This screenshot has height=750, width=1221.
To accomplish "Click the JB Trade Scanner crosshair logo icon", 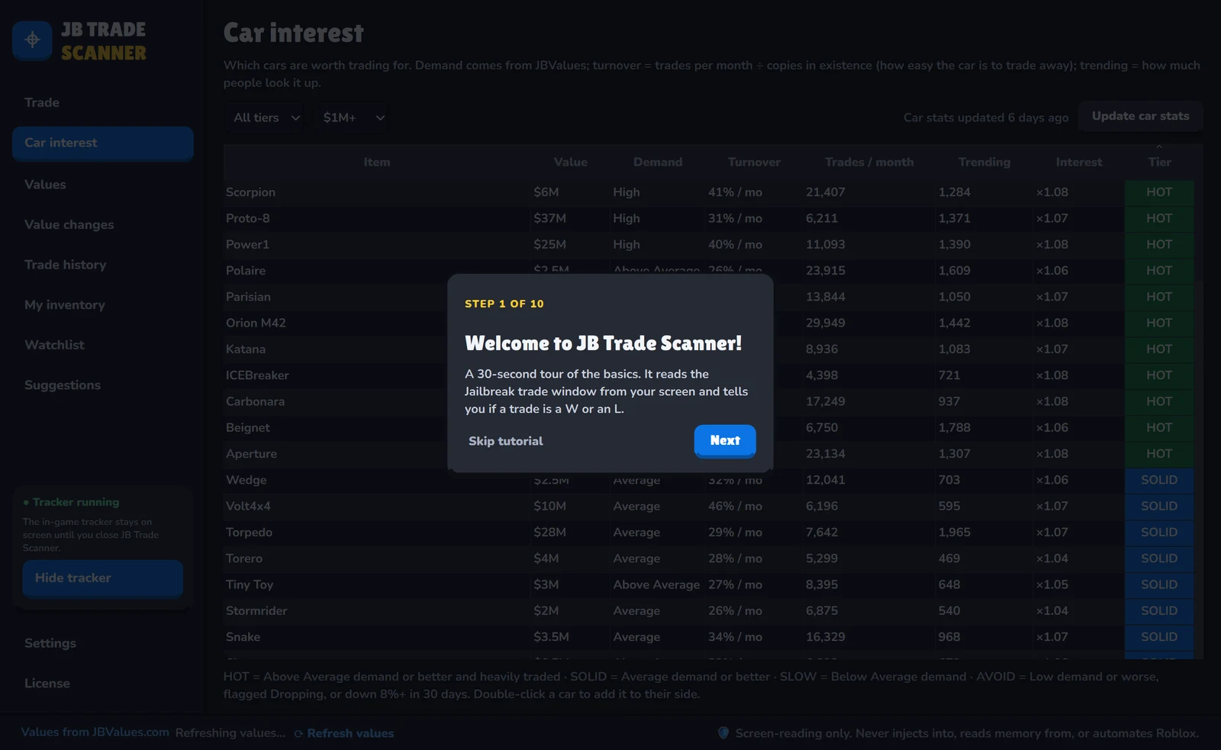I will click(32, 40).
